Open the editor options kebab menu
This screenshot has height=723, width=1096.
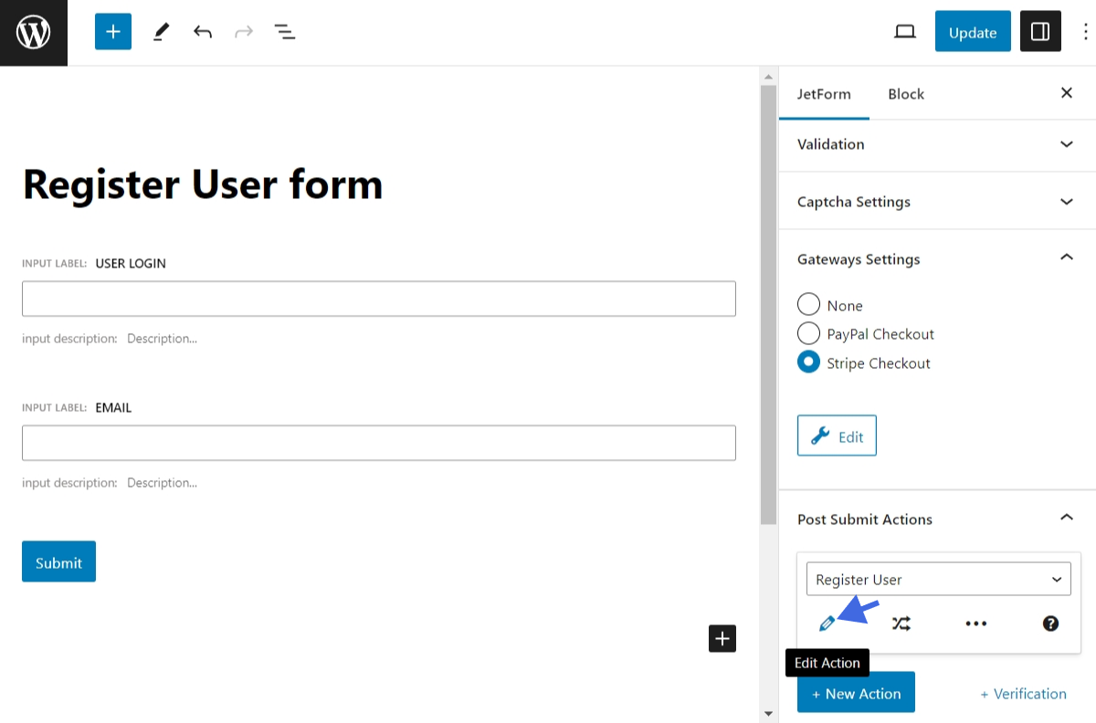1085,31
